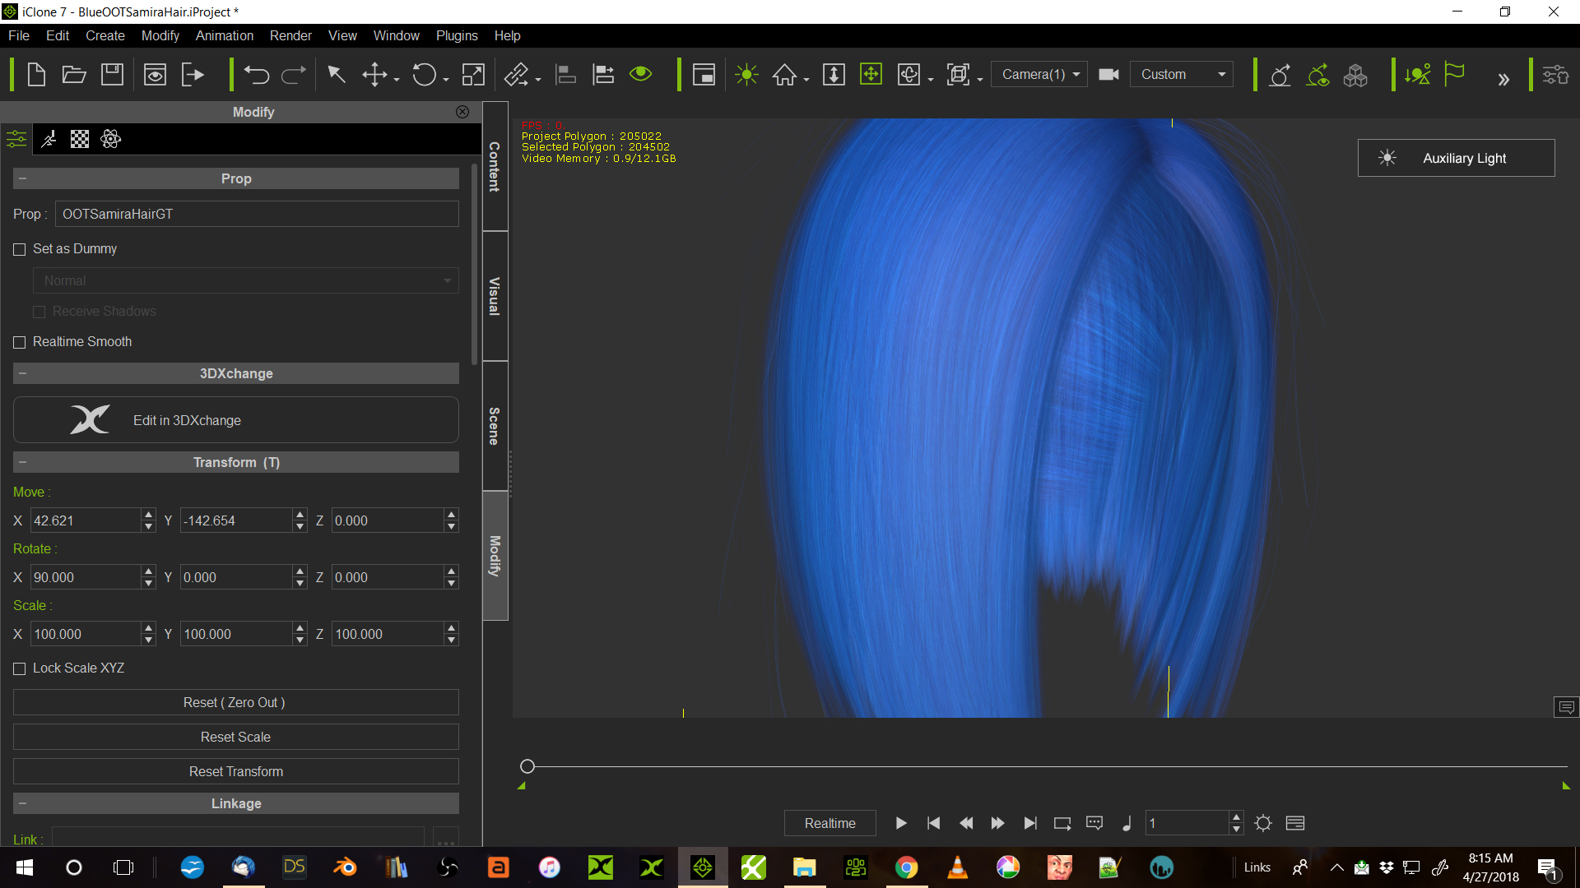Click the Reset Scale button
The image size is (1580, 888).
click(235, 738)
